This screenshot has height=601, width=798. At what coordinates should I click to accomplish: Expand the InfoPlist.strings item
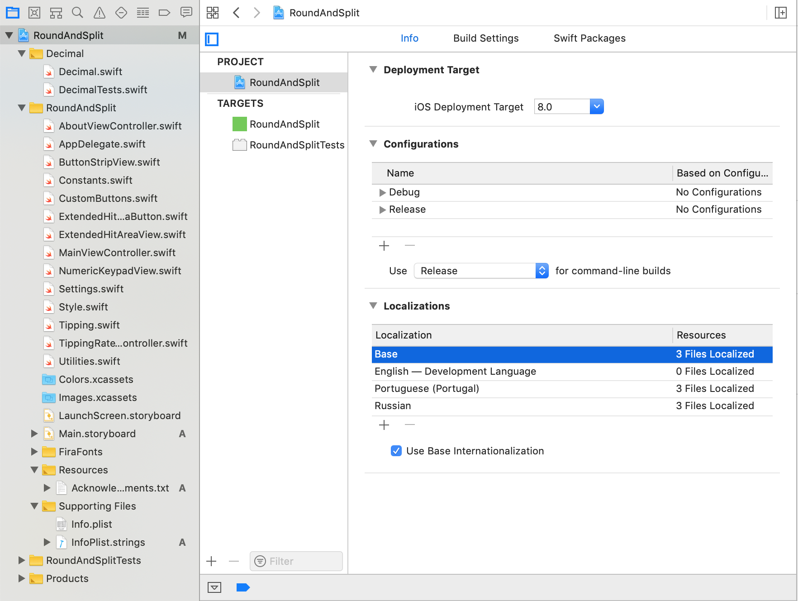pyautogui.click(x=47, y=542)
